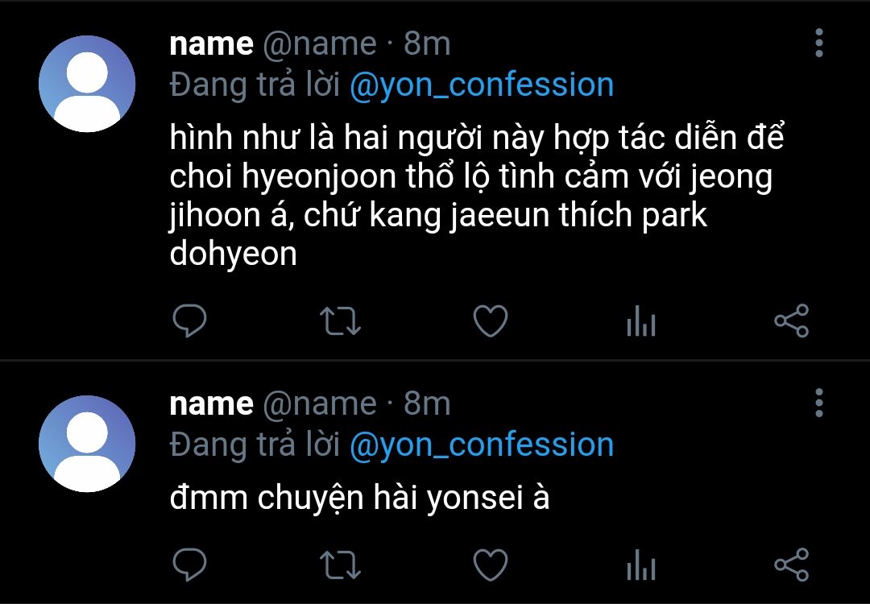Image resolution: width=870 pixels, height=604 pixels.
Task: Open more options menu of first tweet
Action: point(819,43)
